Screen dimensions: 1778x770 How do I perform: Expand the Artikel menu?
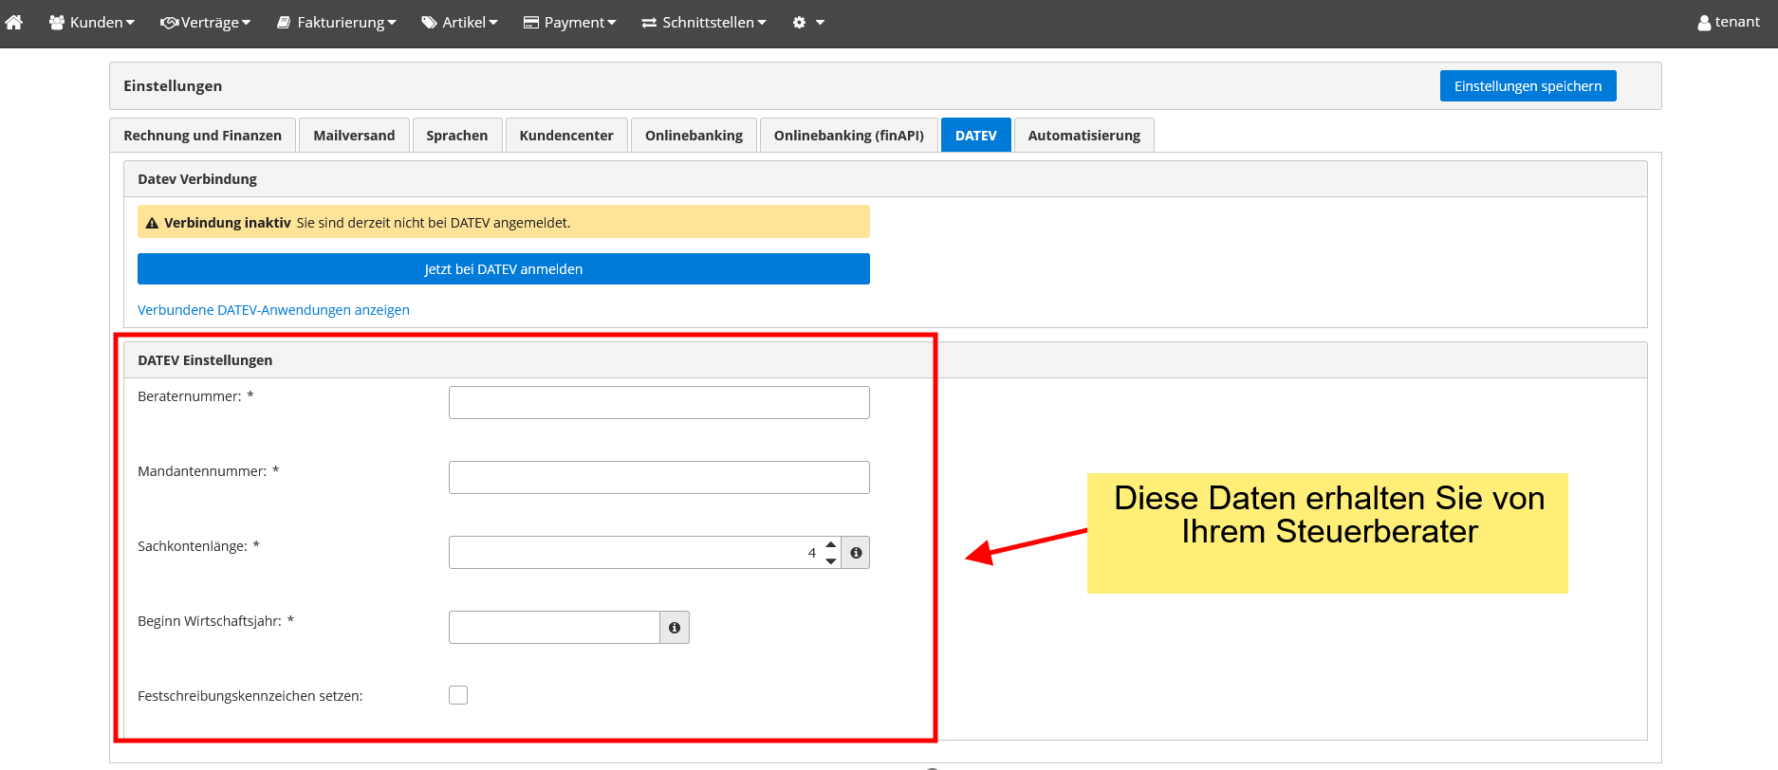click(460, 22)
